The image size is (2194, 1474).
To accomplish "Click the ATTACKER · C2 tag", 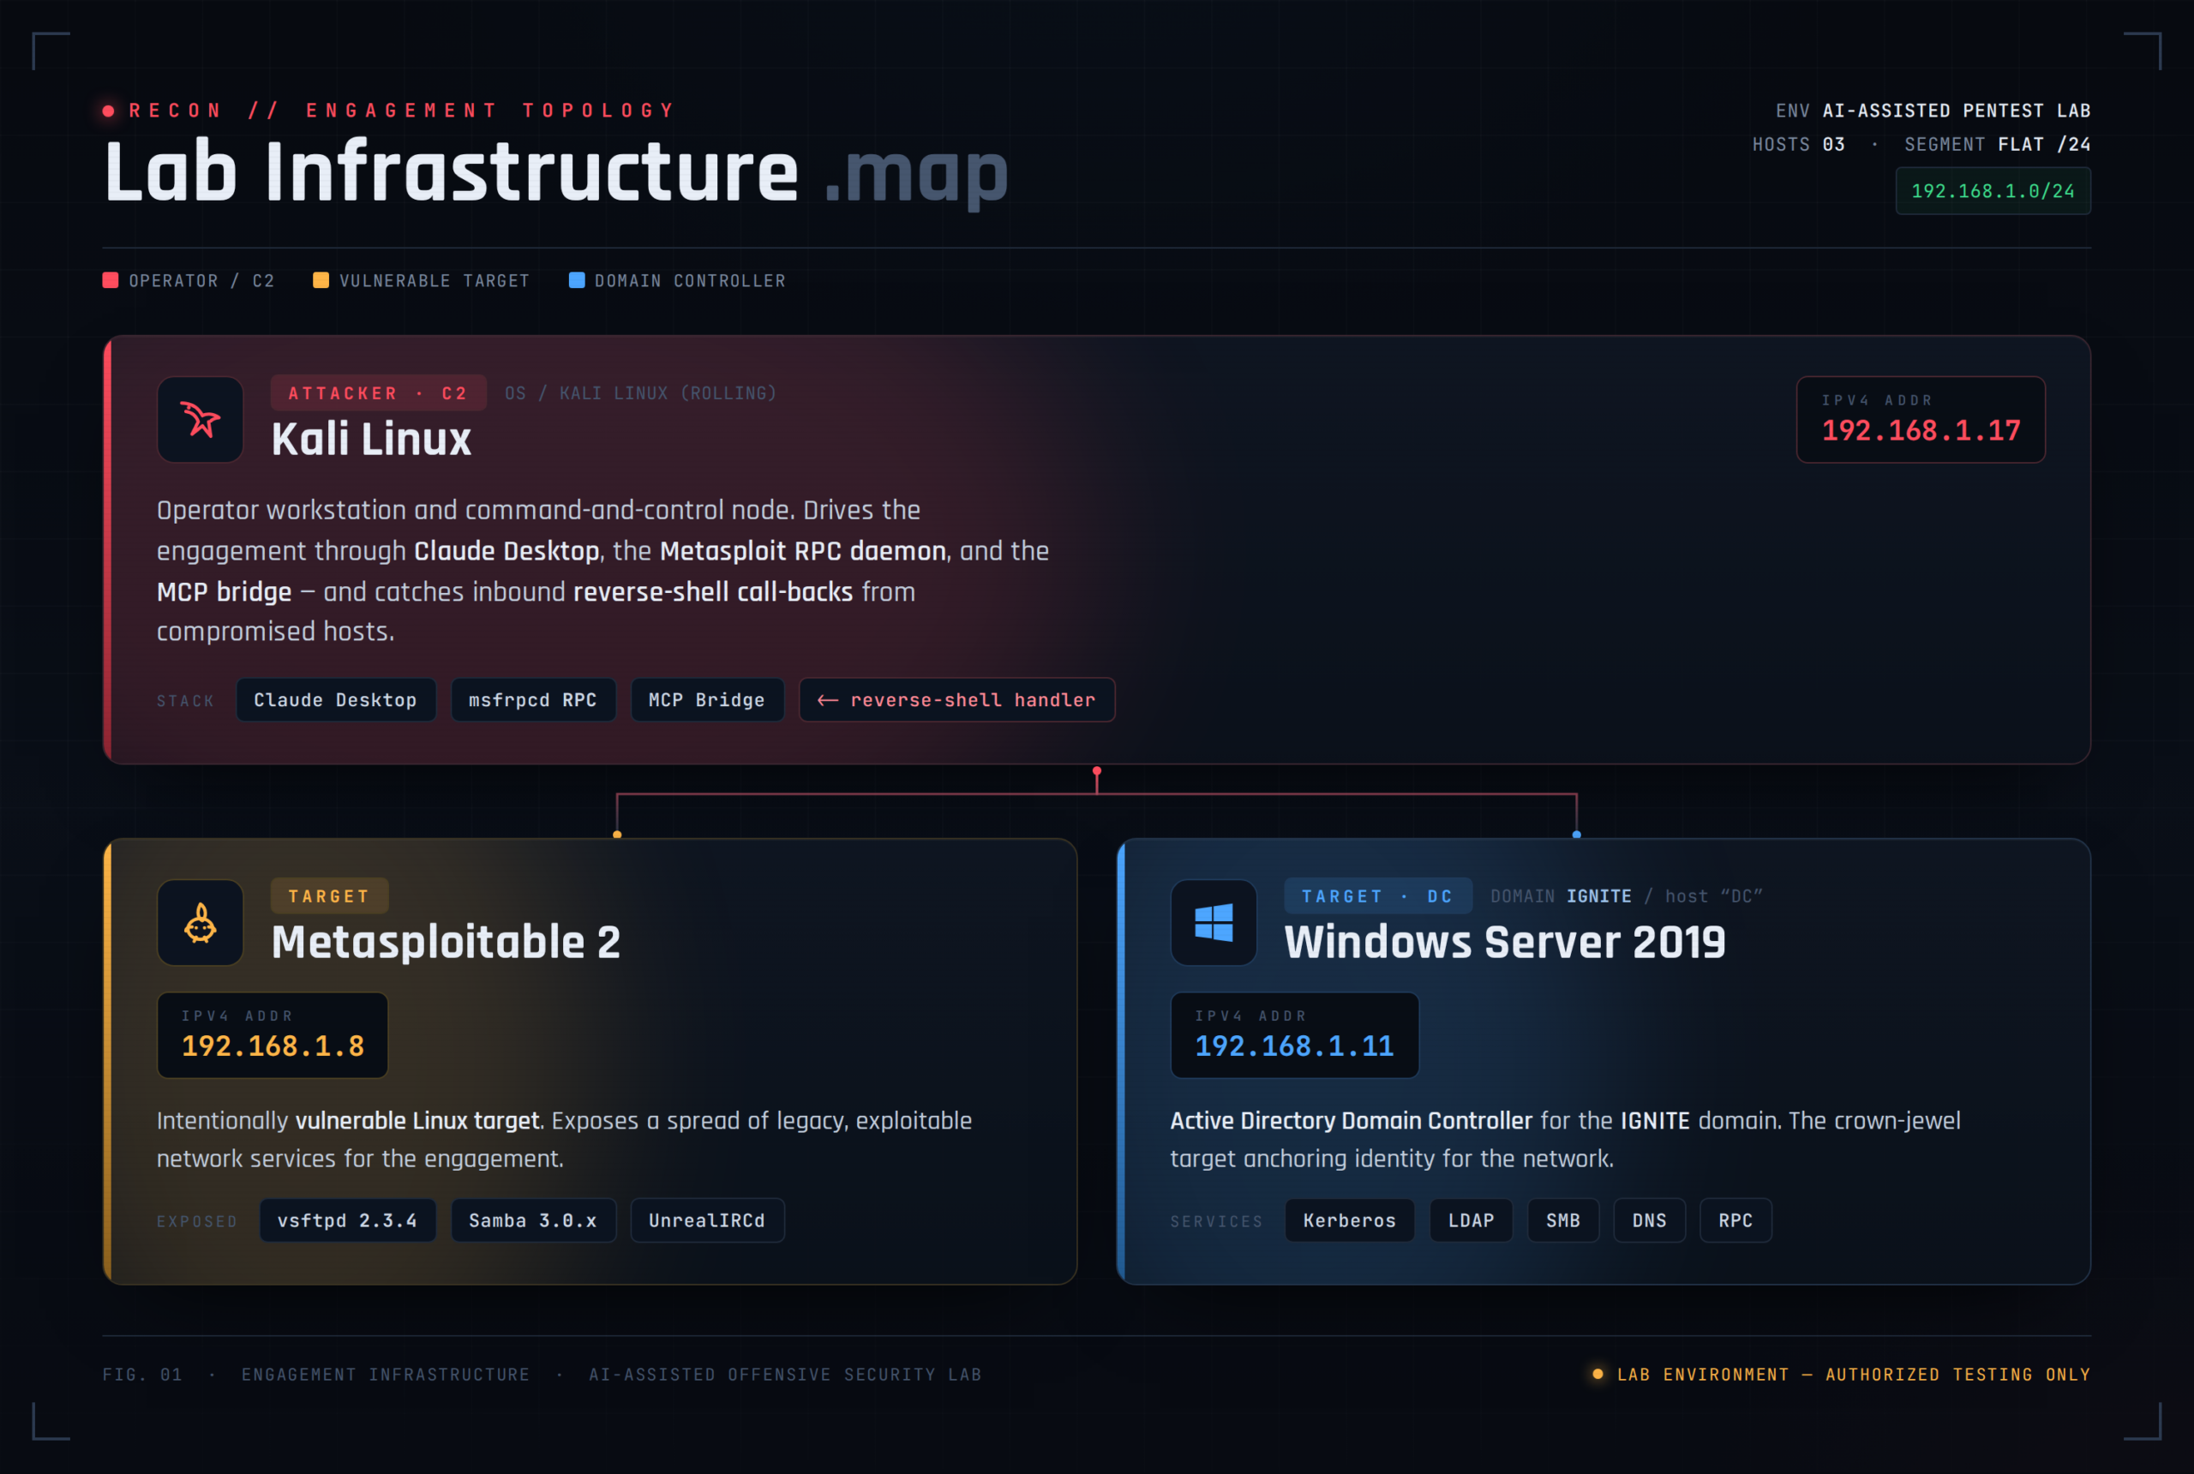I will 378,393.
